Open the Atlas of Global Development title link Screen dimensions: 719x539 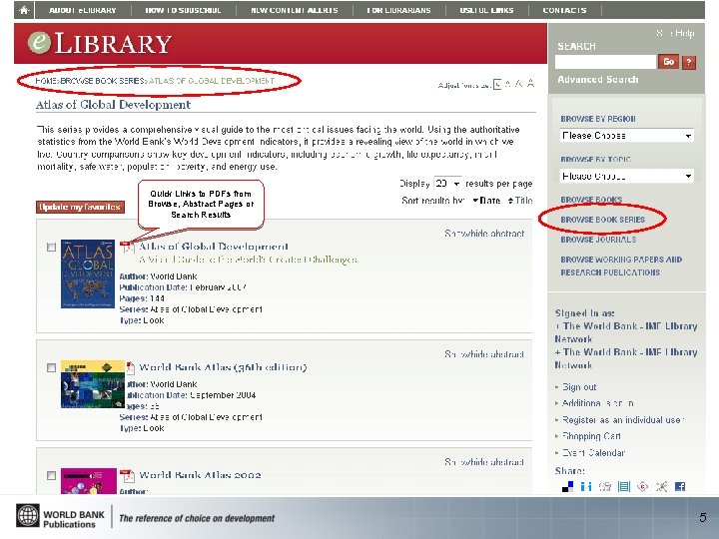(214, 247)
